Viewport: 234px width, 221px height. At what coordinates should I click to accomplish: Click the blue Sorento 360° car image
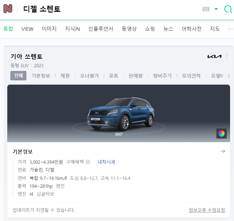tap(120, 114)
